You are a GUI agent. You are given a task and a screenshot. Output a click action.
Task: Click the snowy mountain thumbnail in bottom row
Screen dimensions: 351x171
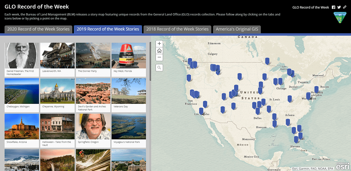(22, 160)
